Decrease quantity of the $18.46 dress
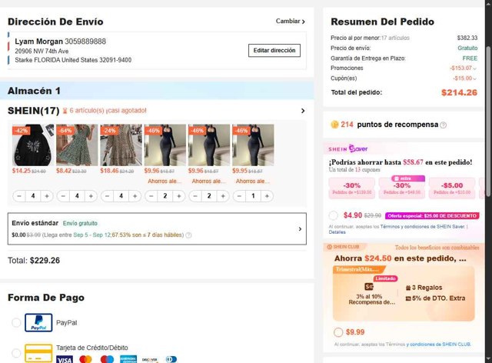The height and width of the screenshot is (363, 492). pos(107,196)
